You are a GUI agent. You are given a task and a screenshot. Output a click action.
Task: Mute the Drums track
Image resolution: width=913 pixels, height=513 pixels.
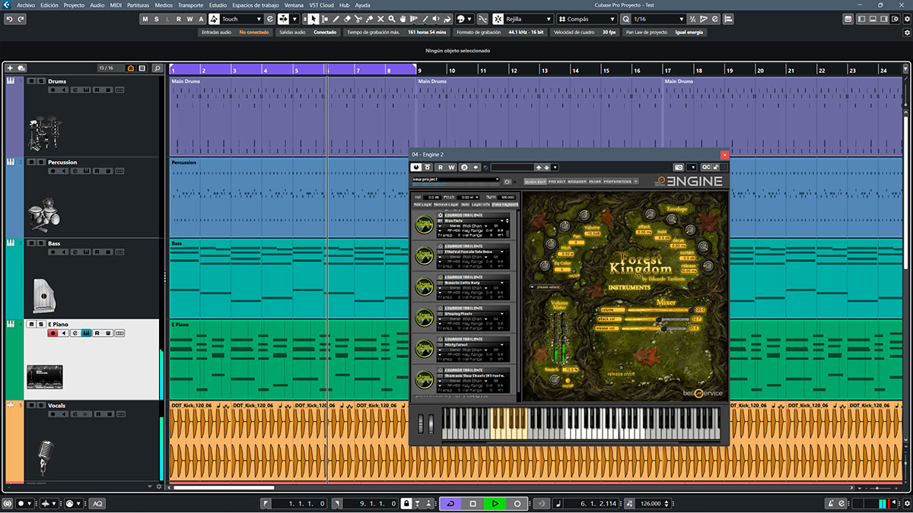click(31, 81)
